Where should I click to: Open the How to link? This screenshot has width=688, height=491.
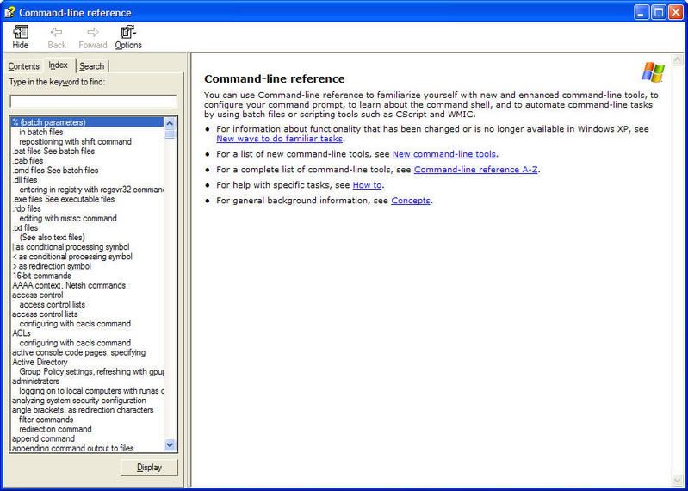tap(367, 185)
